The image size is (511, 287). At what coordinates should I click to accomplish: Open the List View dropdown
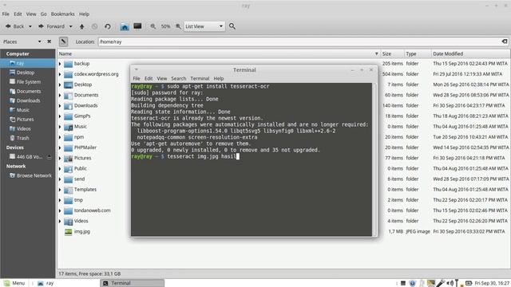pos(204,26)
